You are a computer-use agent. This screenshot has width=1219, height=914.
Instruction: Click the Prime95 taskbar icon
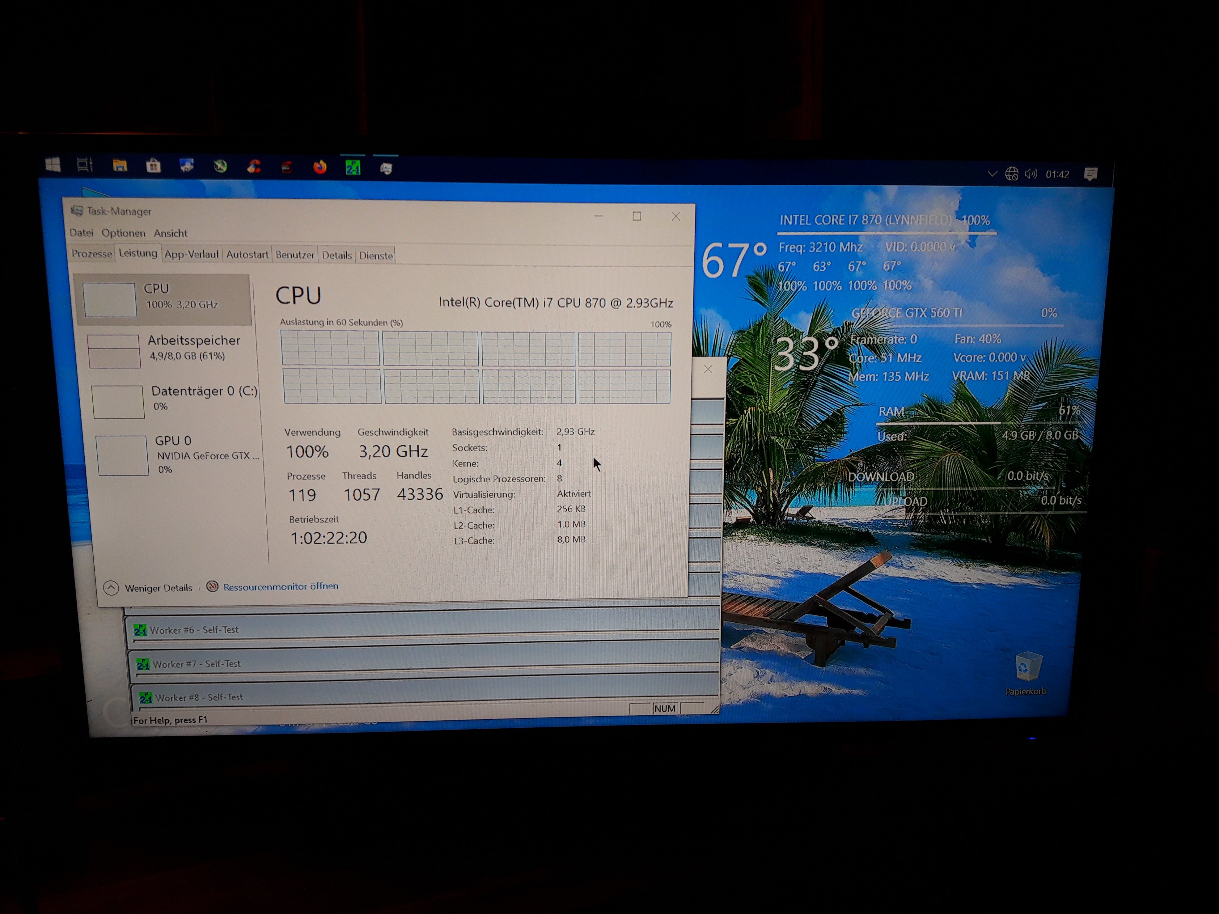(353, 168)
